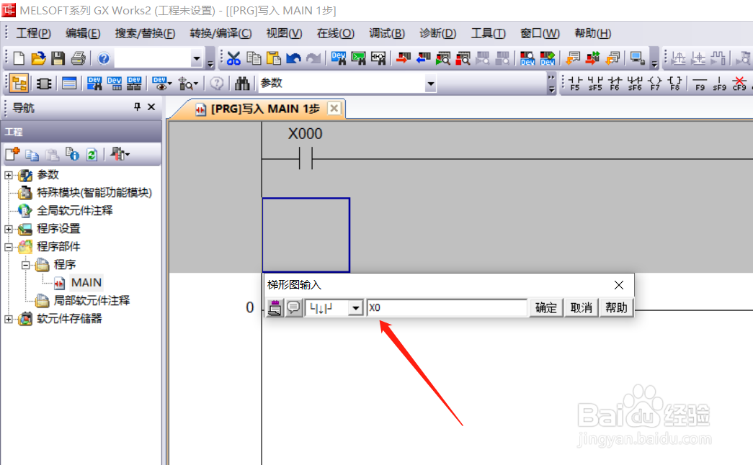Undo the last action with blue arrow
Screen dimensions: 753x465
(x=293, y=58)
